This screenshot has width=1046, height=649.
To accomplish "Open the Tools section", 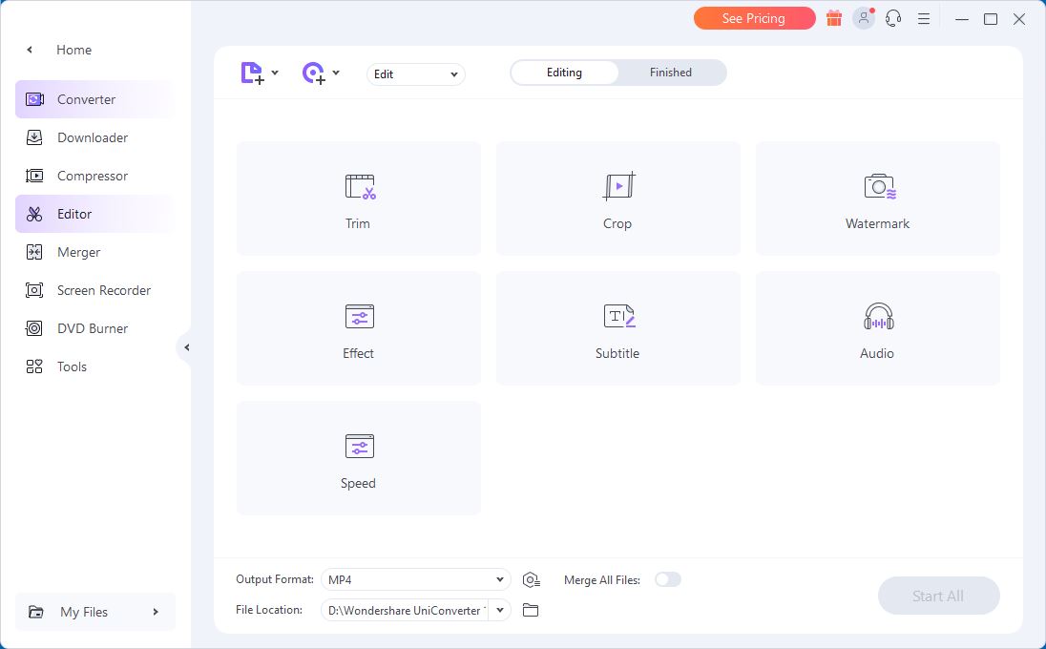I will click(94, 366).
